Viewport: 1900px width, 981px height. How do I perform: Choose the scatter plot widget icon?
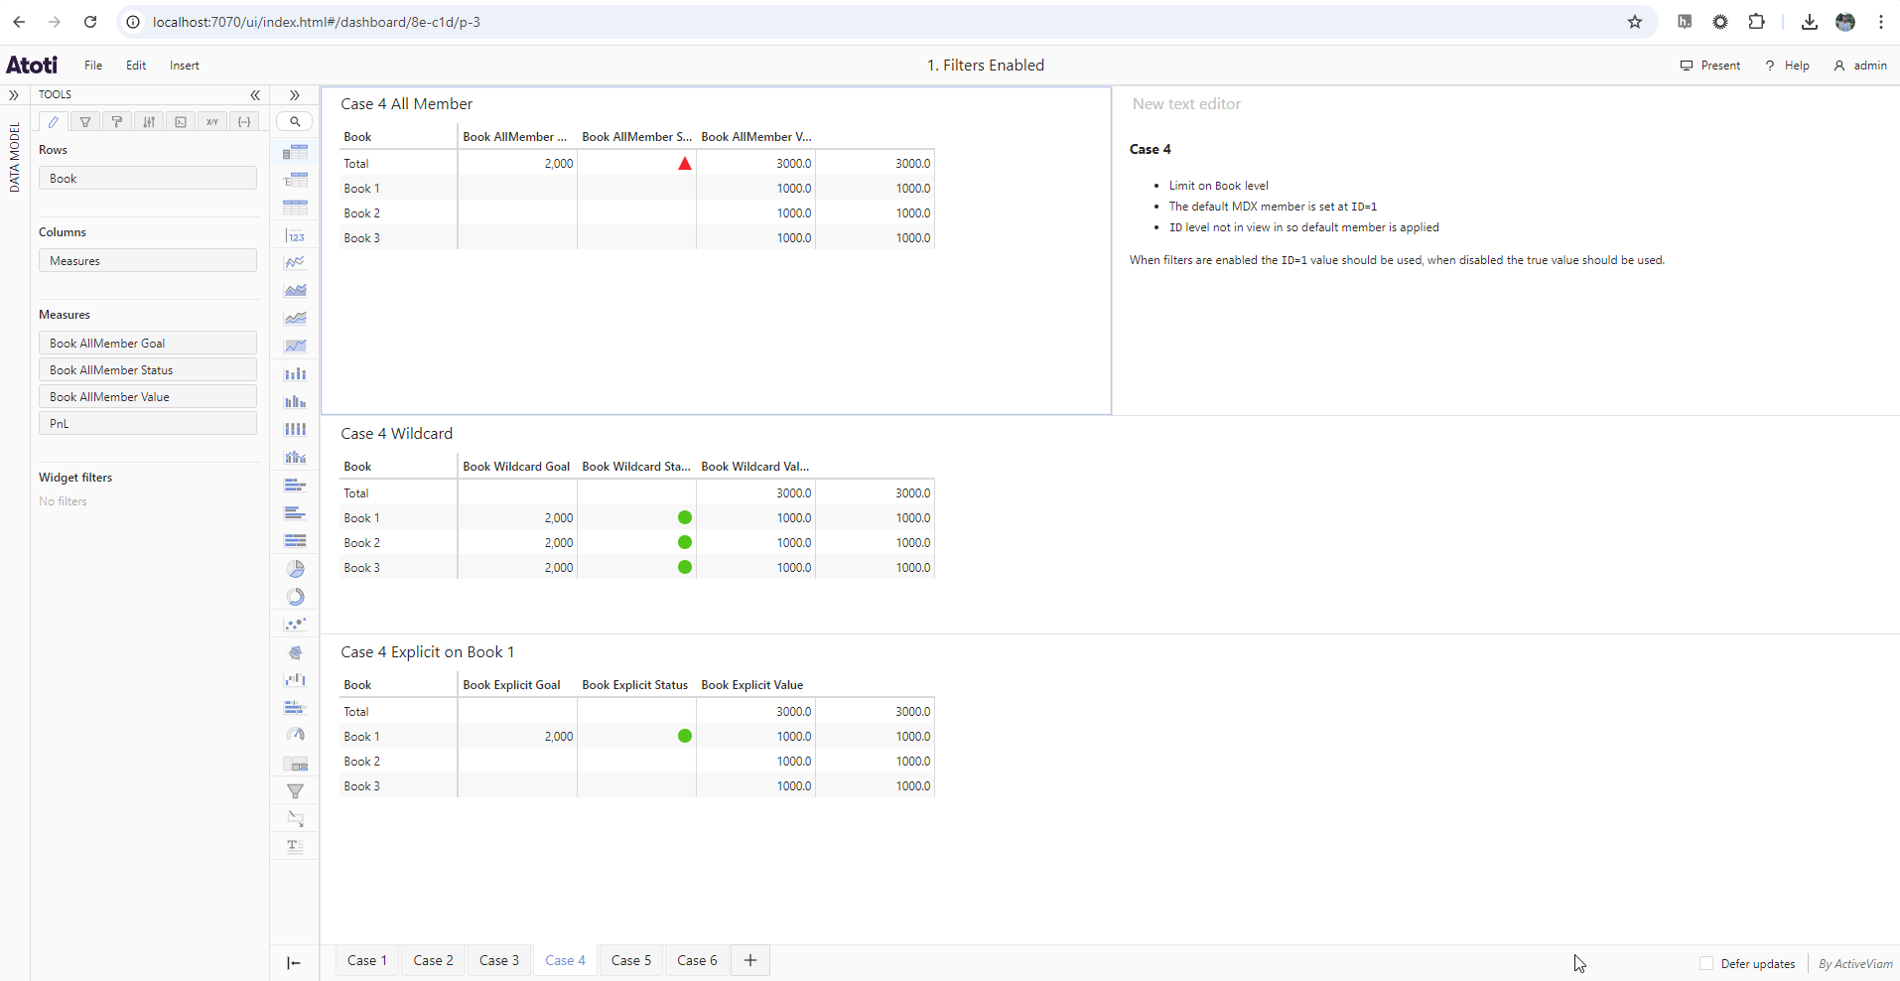296,625
